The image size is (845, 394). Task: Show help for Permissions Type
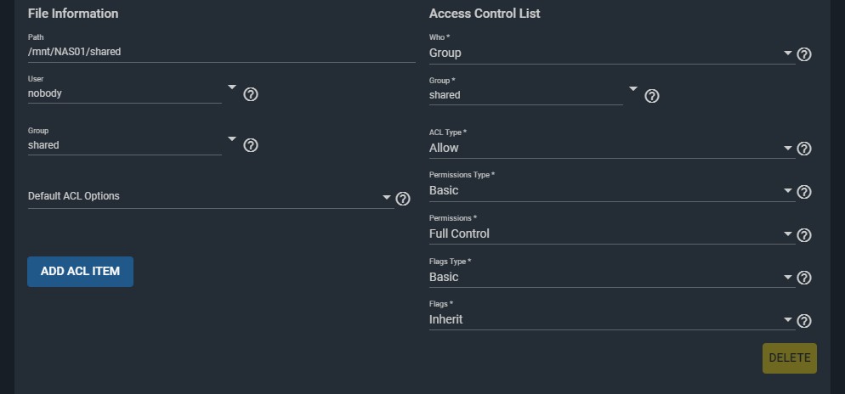[804, 192]
